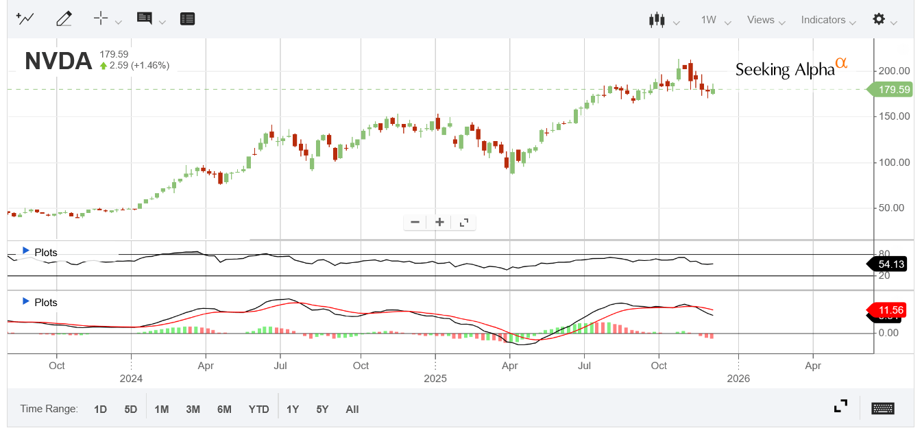
Task: Click the candlestick chart type icon
Action: click(x=657, y=20)
